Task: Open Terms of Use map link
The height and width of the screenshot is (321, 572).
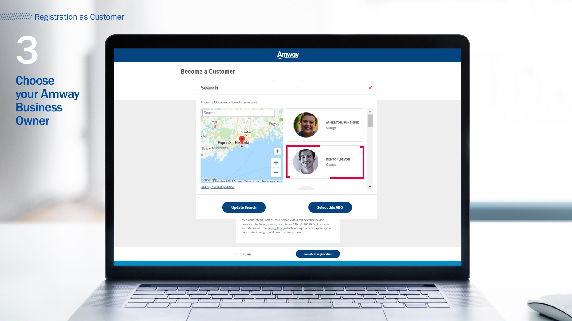Action: click(251, 181)
